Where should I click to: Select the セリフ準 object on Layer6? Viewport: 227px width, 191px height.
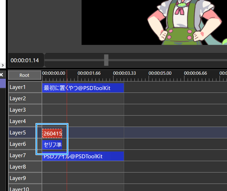pyautogui.click(x=52, y=145)
